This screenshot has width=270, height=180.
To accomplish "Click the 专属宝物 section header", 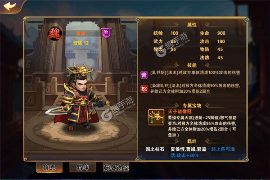I will 192,105.
